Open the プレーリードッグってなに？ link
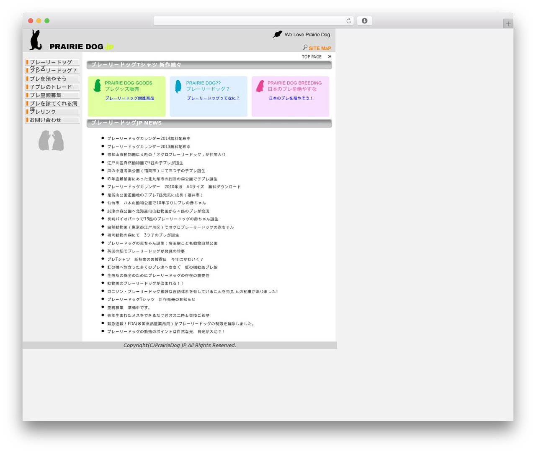The image size is (536, 453). 213,98
